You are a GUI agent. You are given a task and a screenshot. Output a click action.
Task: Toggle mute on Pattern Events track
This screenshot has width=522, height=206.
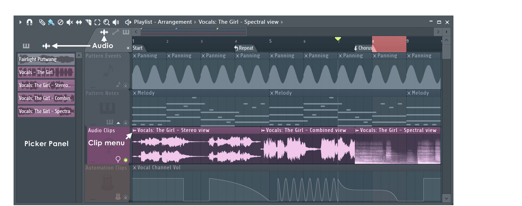126,85
